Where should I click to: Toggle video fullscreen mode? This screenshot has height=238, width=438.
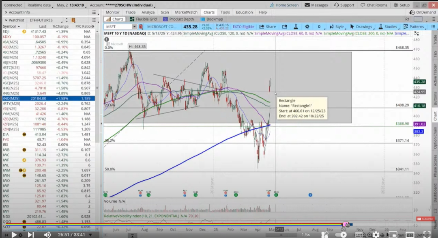[427, 235]
